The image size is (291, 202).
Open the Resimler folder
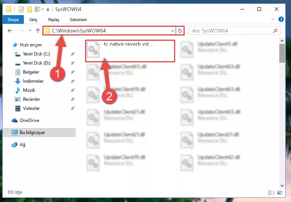click(x=31, y=99)
